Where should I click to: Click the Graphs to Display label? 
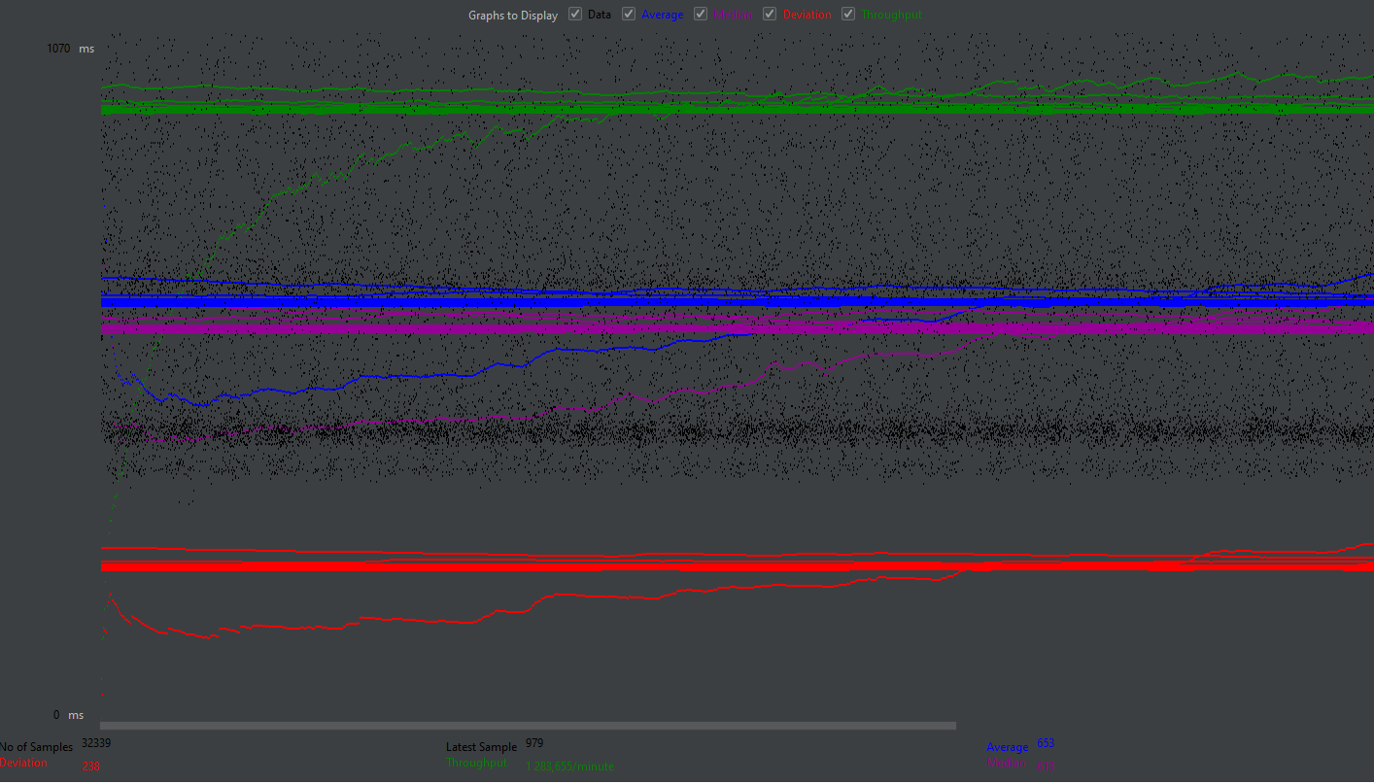tap(513, 16)
